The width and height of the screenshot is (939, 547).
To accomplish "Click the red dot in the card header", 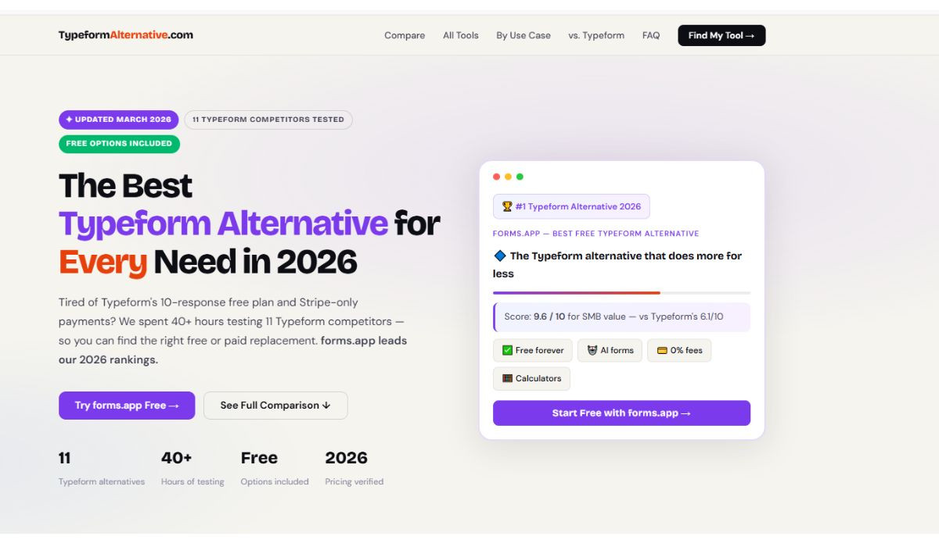I will 496,177.
